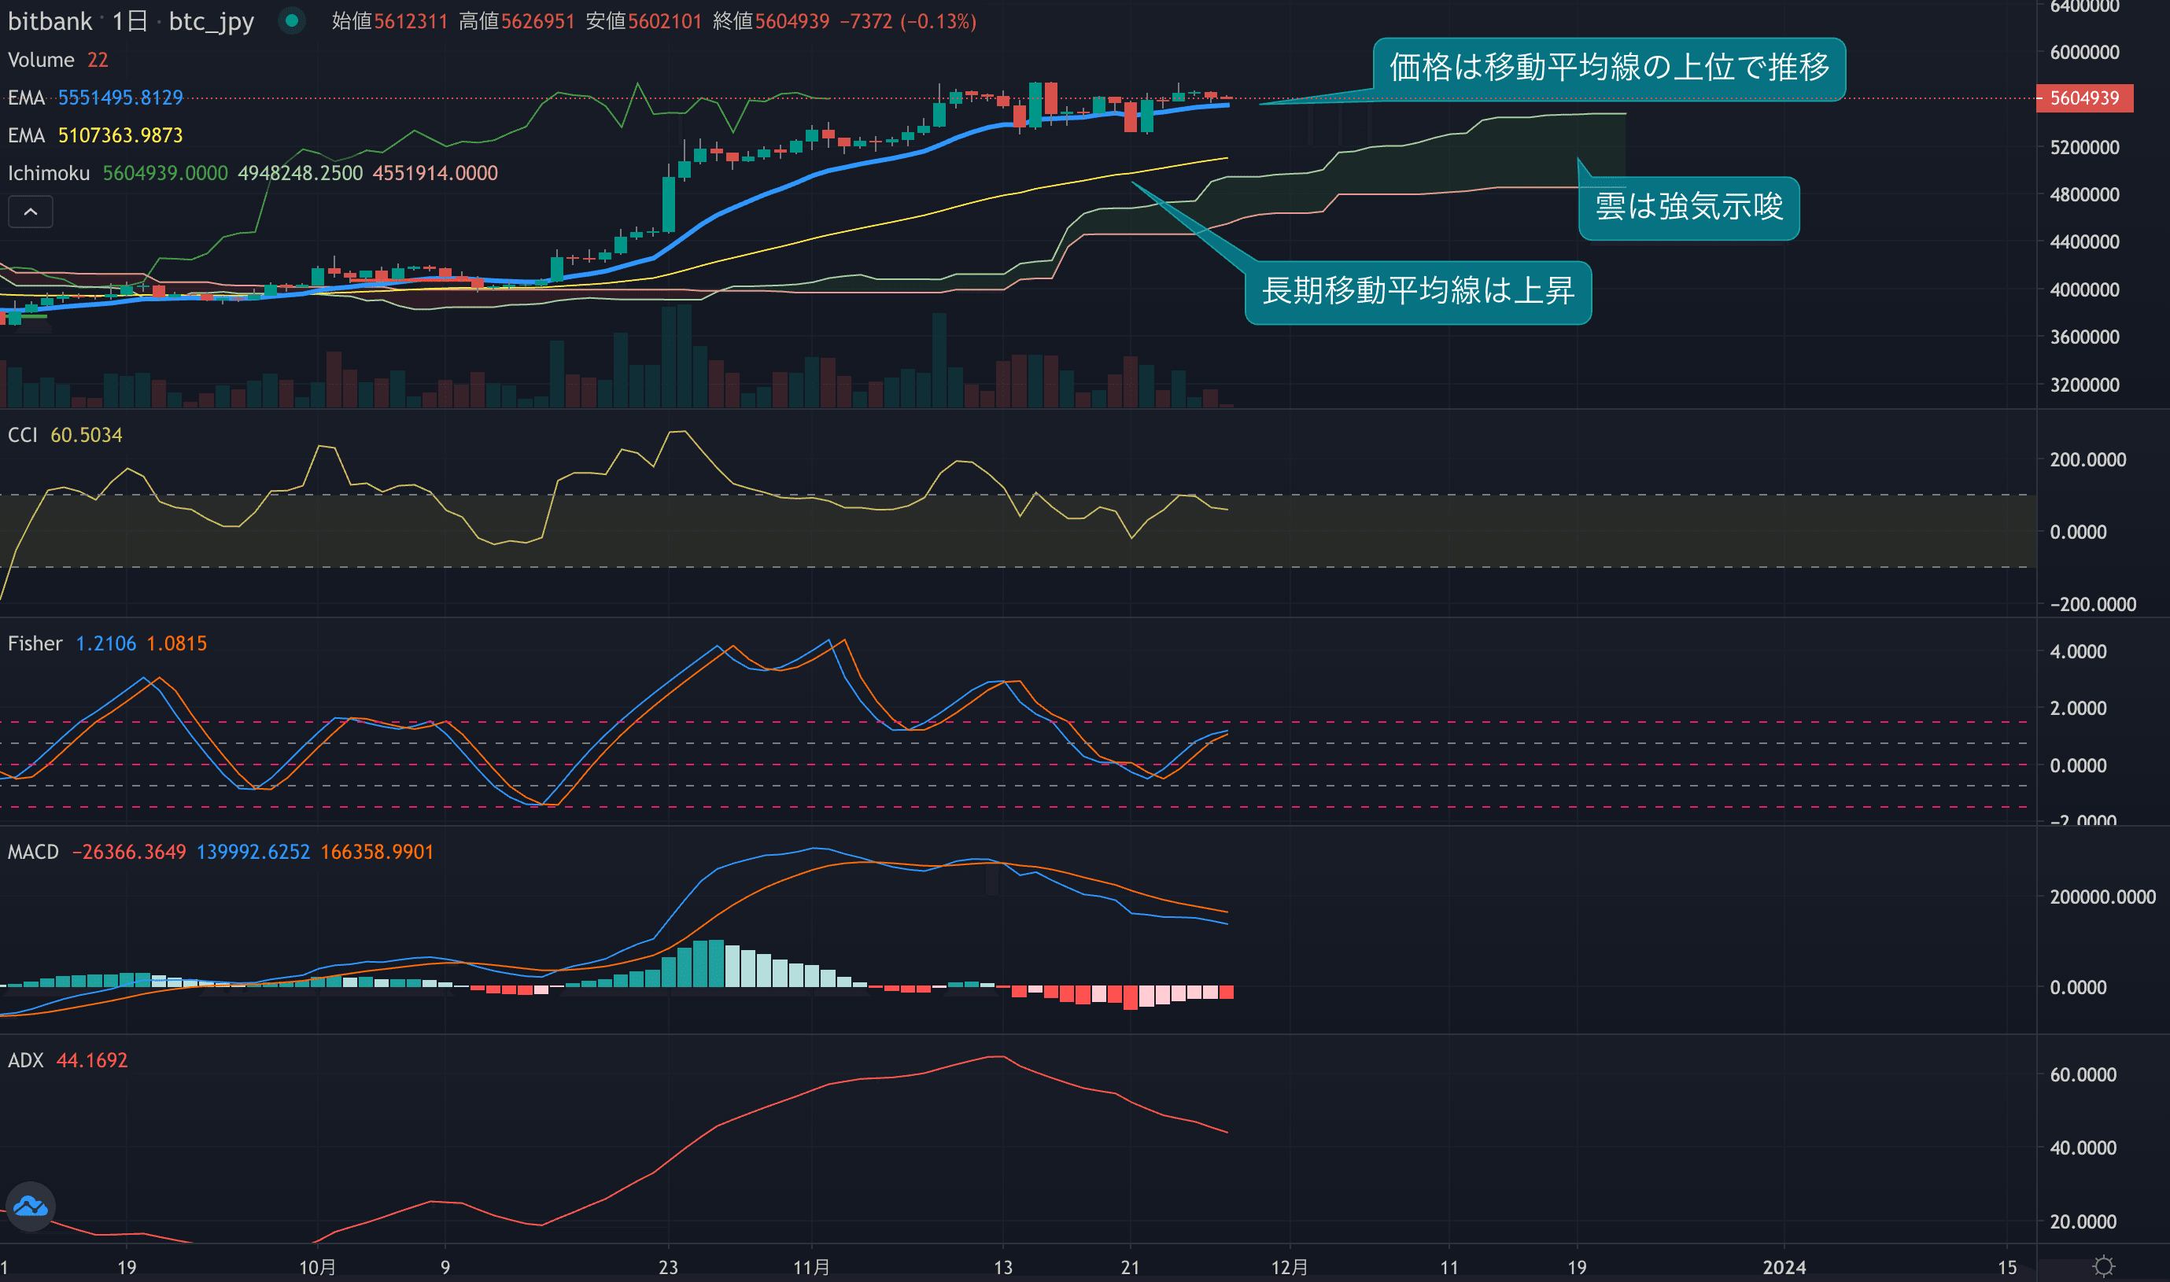The image size is (2170, 1282).
Task: Select the ADX indicator label
Action: pos(25,1060)
